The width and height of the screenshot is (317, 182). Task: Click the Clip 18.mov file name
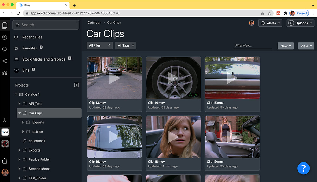(156, 162)
